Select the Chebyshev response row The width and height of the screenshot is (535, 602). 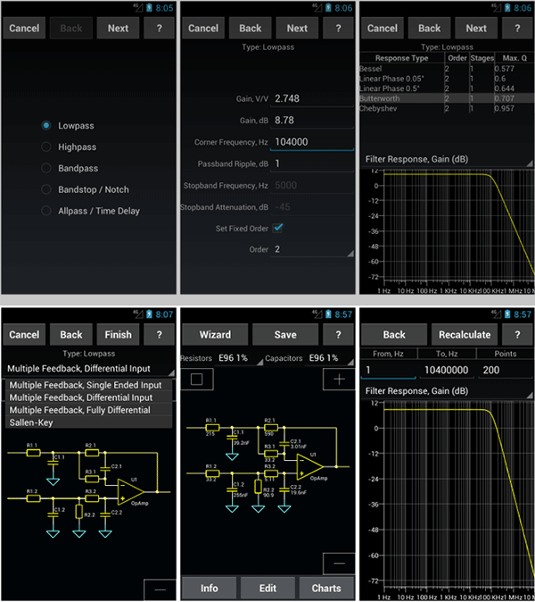(447, 108)
